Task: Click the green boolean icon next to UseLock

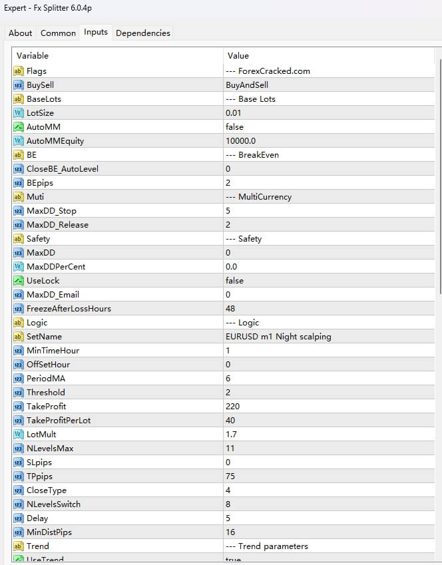Action: (18, 280)
